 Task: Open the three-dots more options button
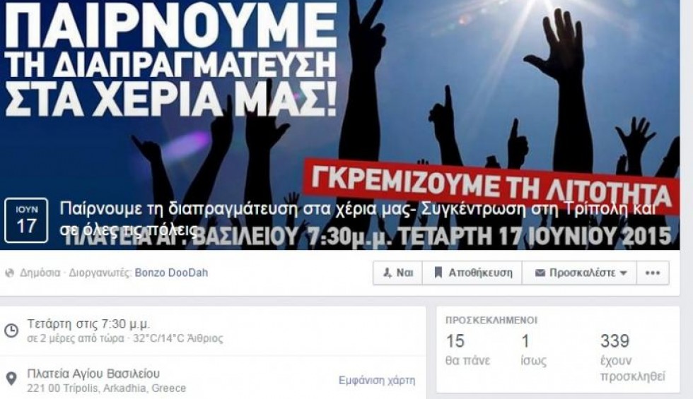pyautogui.click(x=652, y=273)
